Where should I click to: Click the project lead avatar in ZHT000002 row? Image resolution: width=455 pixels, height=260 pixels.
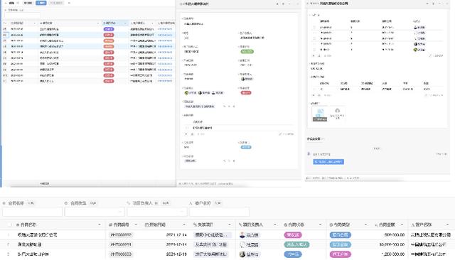(x=242, y=235)
